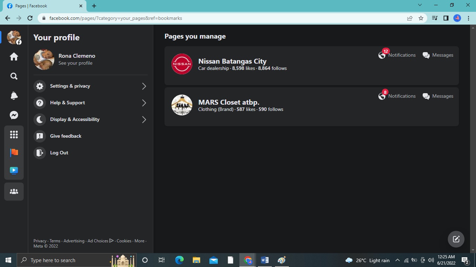Image resolution: width=476 pixels, height=267 pixels.
Task: Open Task View from the taskbar
Action: click(x=162, y=260)
